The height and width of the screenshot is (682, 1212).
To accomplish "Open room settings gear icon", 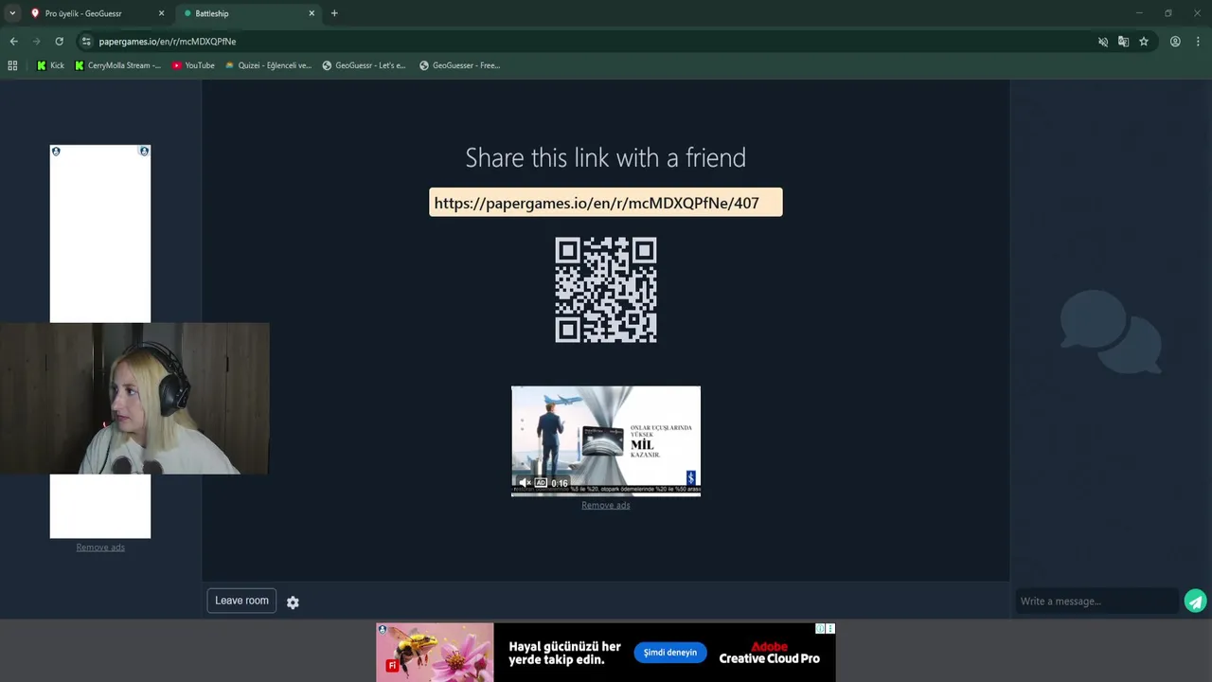I will [x=293, y=602].
